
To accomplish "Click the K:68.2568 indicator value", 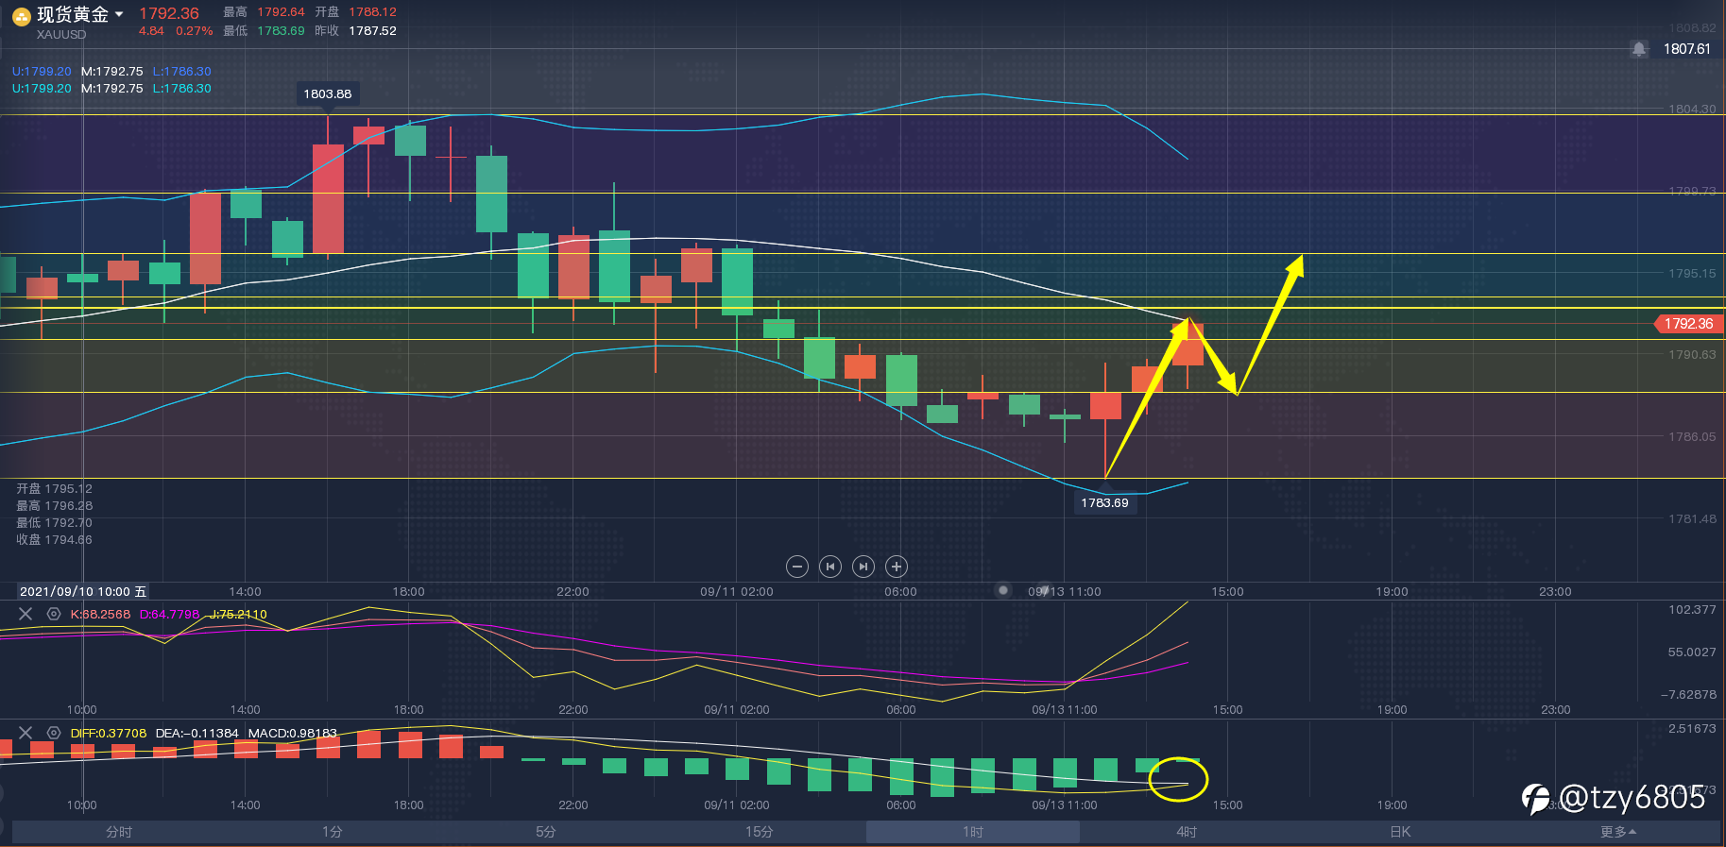I will [x=100, y=614].
